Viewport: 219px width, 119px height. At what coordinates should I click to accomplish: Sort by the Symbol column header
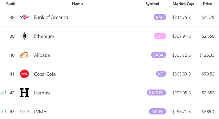152,4
